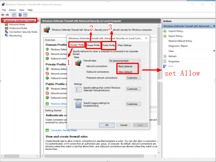The width and height of the screenshot is (216, 162).
Task: Click the blue Help icon in the toolbar
Action: [x=20, y=15]
